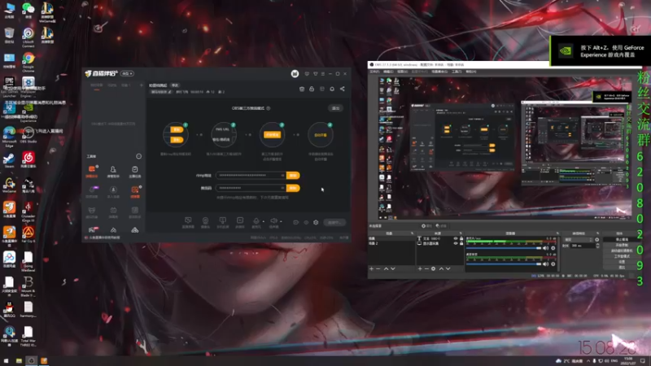Adjust the OBS transition duration stepper
Image resolution: width=651 pixels, height=366 pixels.
click(597, 246)
